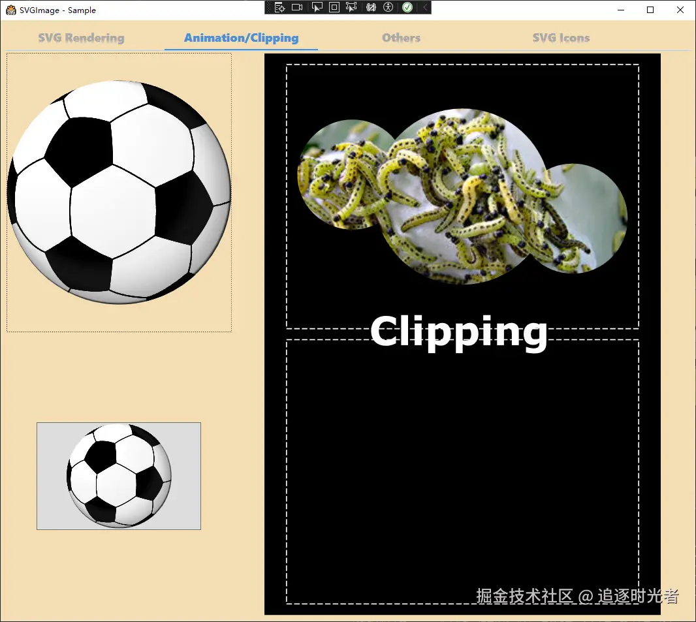Go to the SVG Icons tab
Screen dimensions: 696x622
pyautogui.click(x=561, y=38)
